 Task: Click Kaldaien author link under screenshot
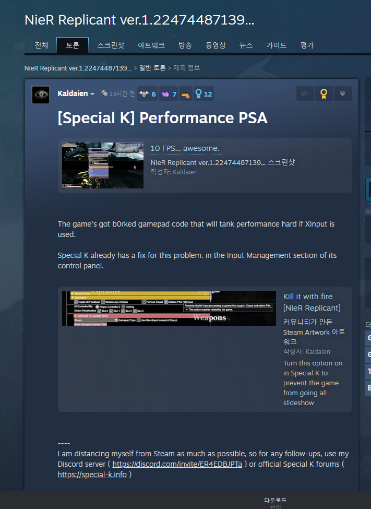pos(185,172)
